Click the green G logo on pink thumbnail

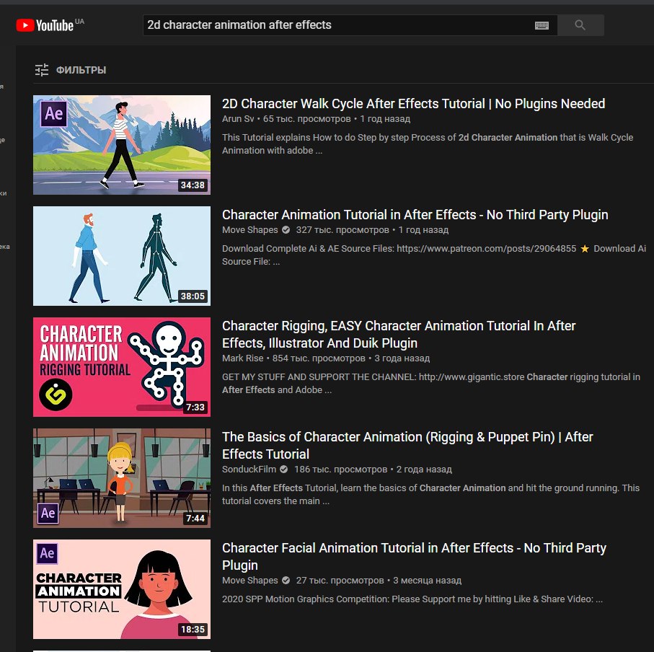[x=56, y=395]
